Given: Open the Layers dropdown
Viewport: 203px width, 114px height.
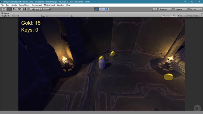Looking at the screenshot, I should pos(181,9).
